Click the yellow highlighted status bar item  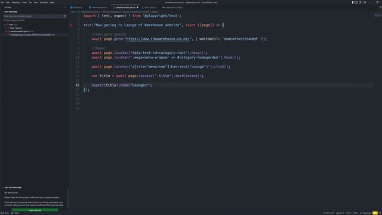[375, 213]
